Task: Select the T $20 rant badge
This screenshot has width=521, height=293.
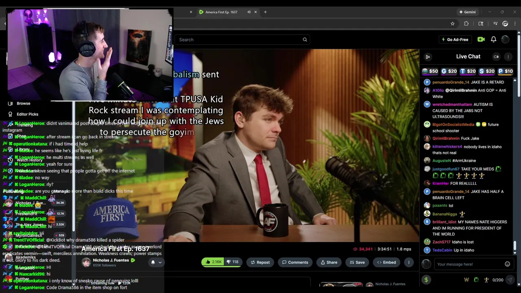Action: pyautogui.click(x=468, y=71)
